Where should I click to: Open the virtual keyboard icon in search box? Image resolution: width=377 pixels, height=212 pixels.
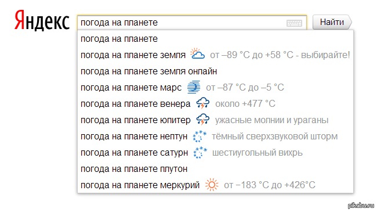pyautogui.click(x=294, y=23)
